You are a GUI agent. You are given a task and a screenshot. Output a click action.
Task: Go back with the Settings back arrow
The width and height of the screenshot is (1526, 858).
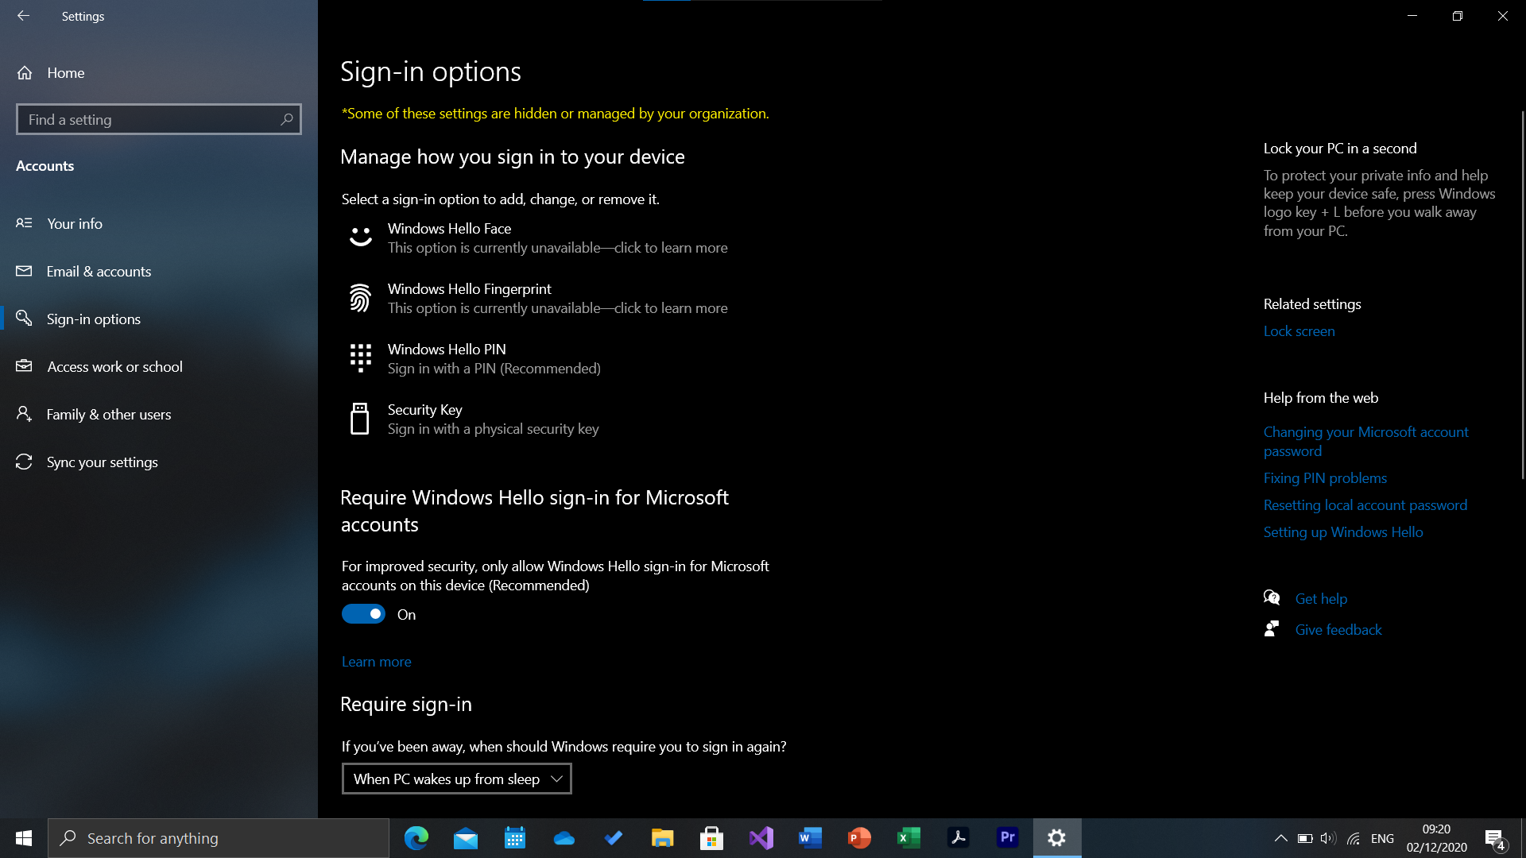pos(23,16)
